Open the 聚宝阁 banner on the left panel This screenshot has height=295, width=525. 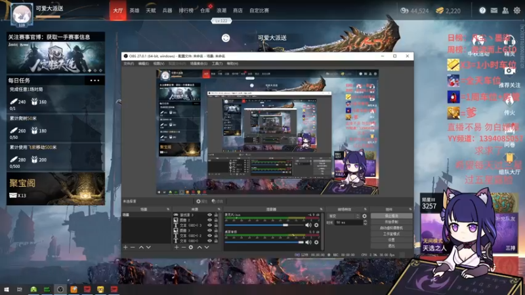[56, 189]
